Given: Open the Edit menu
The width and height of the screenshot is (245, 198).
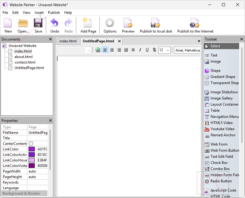Looking at the screenshot, I should tap(15, 13).
